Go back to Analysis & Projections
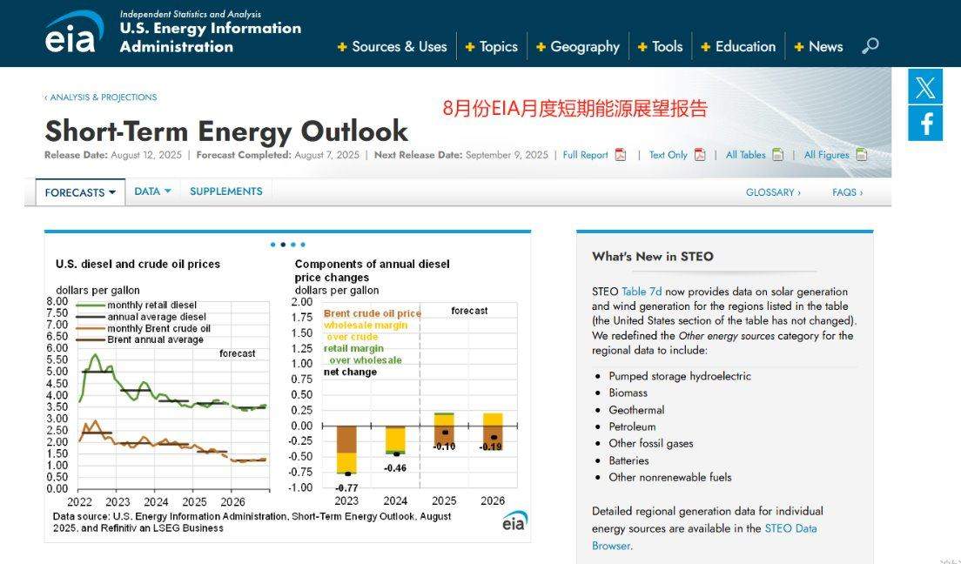 click(100, 97)
